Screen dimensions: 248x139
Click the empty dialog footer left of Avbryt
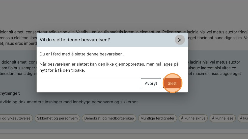point(88,83)
